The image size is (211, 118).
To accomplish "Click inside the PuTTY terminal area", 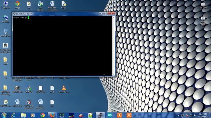I will [x=62, y=46].
